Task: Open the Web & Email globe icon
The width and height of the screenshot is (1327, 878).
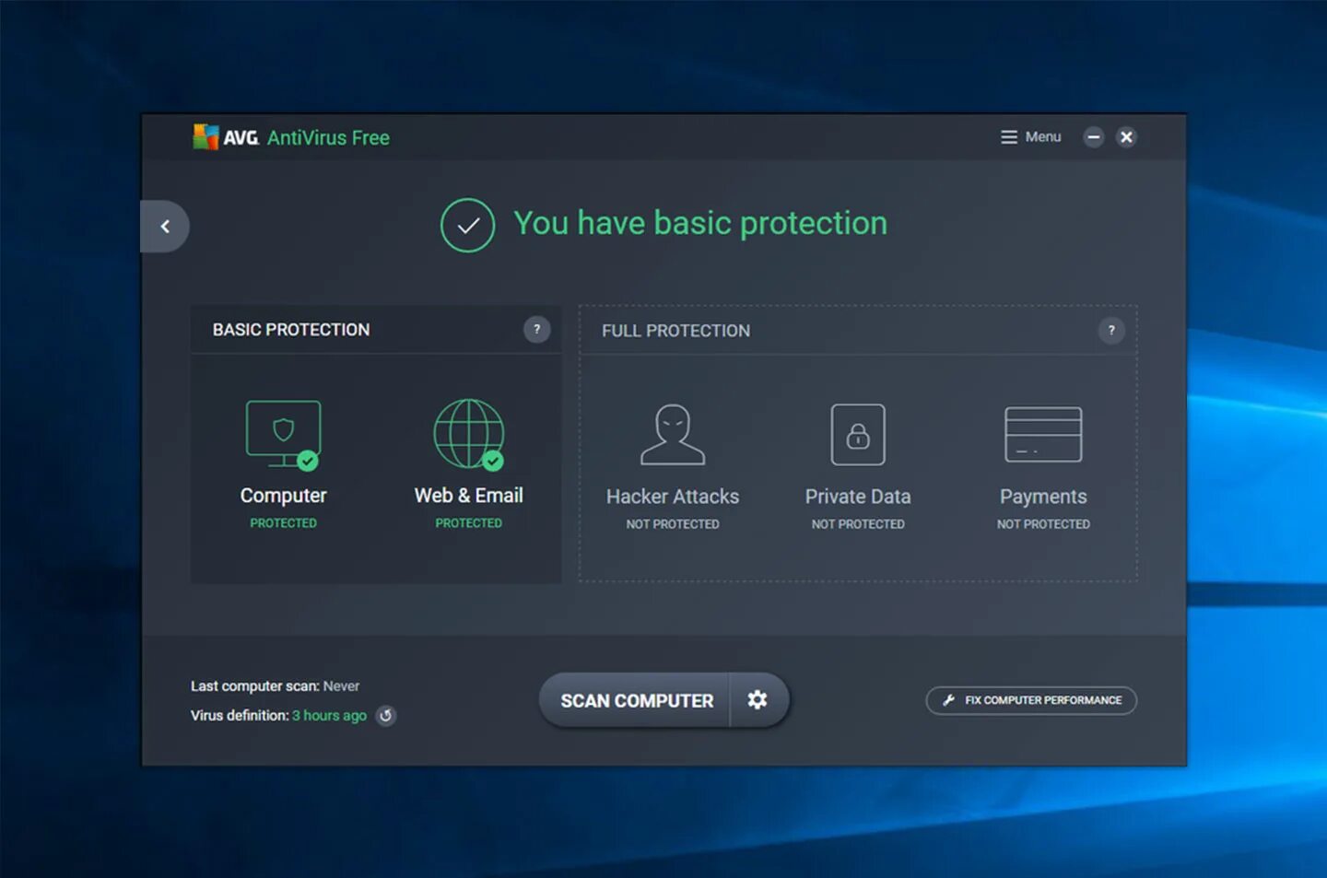Action: tap(469, 434)
